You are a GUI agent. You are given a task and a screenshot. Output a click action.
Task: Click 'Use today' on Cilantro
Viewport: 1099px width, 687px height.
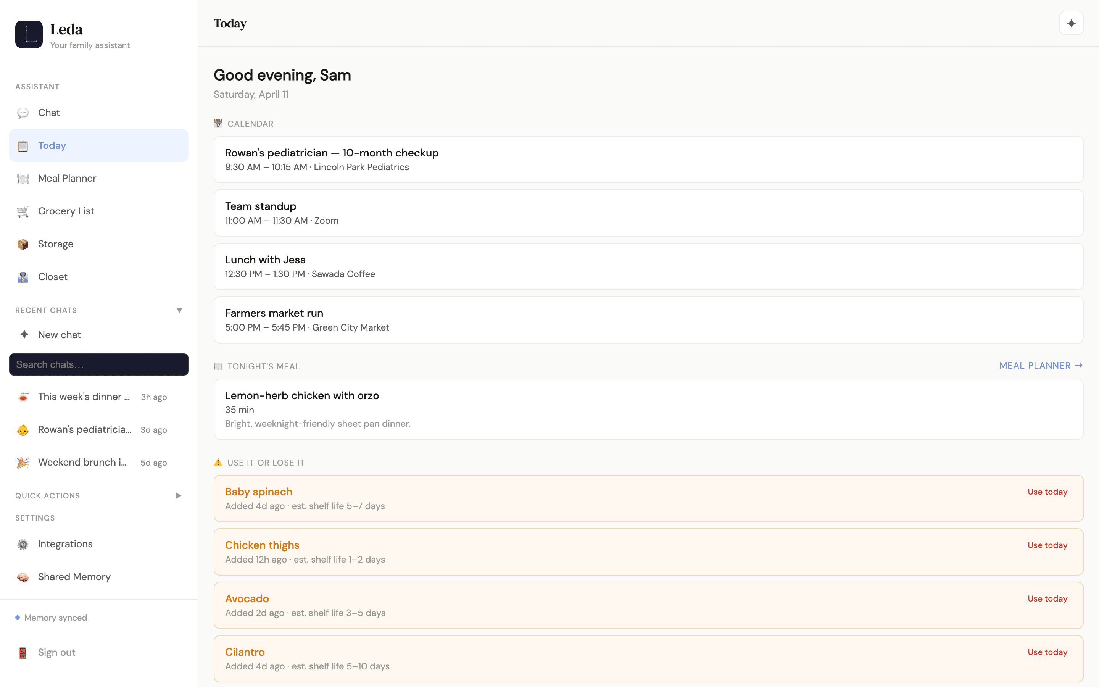(1047, 652)
